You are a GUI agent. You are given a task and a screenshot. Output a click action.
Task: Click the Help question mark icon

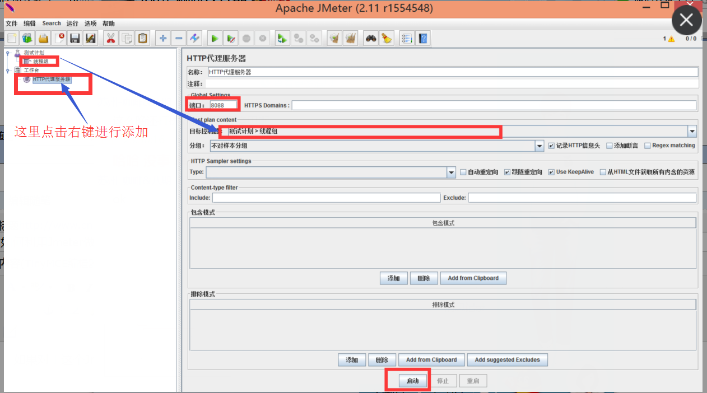[x=423, y=38]
